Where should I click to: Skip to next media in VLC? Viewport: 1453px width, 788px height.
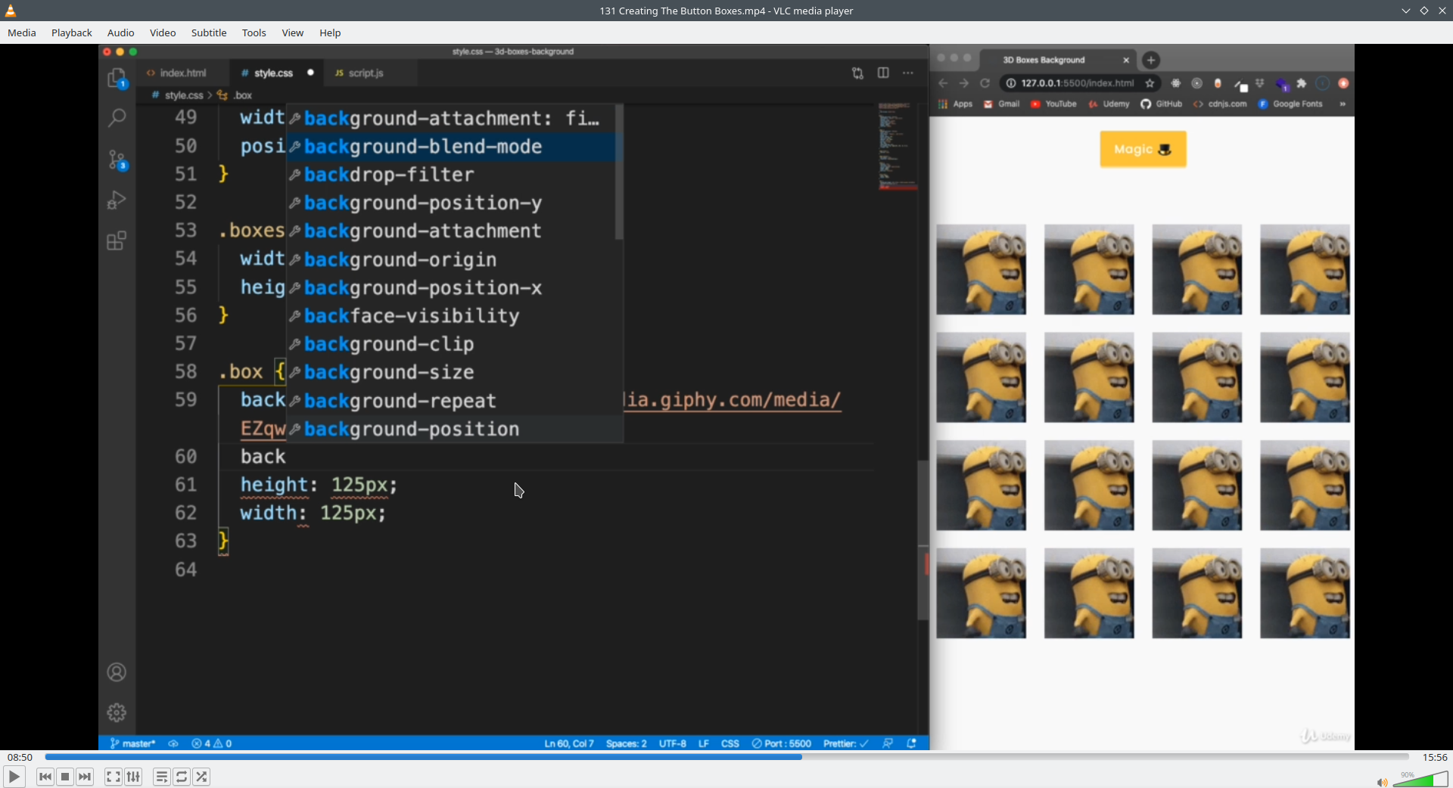85,777
